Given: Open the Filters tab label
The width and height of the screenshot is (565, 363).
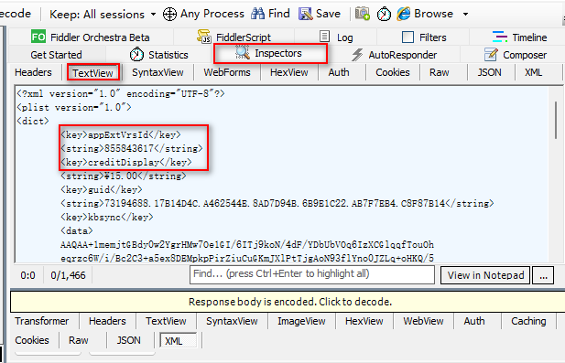Looking at the screenshot, I should pos(433,37).
